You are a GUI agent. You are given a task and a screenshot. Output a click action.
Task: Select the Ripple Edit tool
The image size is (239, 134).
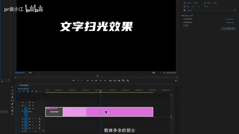pyautogui.click(x=12, y=94)
